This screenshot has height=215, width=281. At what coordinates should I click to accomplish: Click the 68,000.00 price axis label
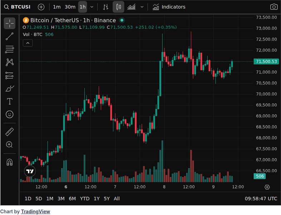266,138
